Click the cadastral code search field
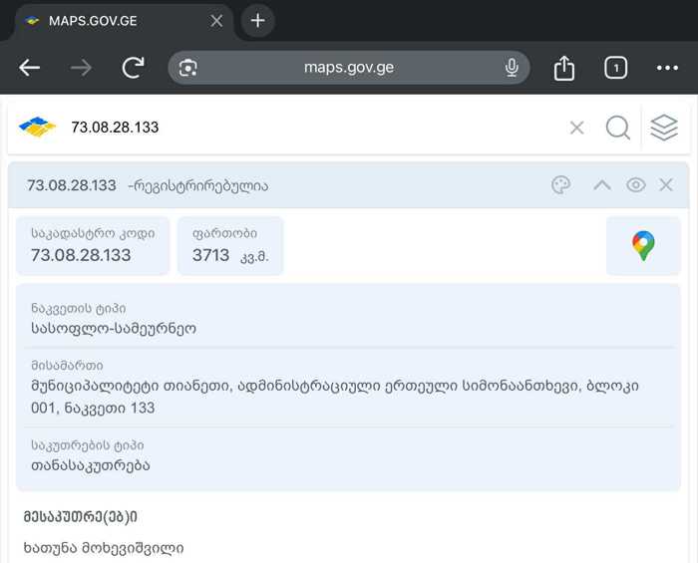This screenshot has height=563, width=698. [x=299, y=128]
